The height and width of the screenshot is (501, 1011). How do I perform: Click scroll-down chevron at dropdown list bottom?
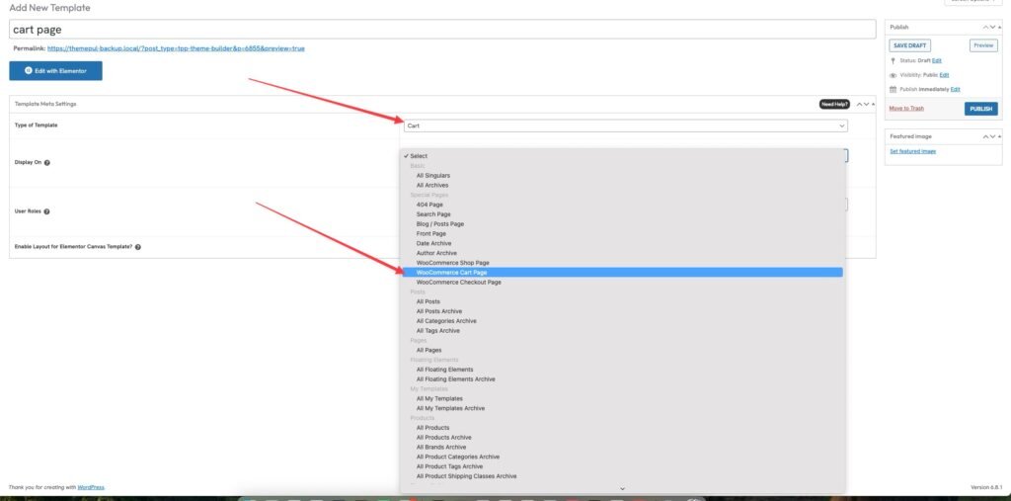[622, 489]
